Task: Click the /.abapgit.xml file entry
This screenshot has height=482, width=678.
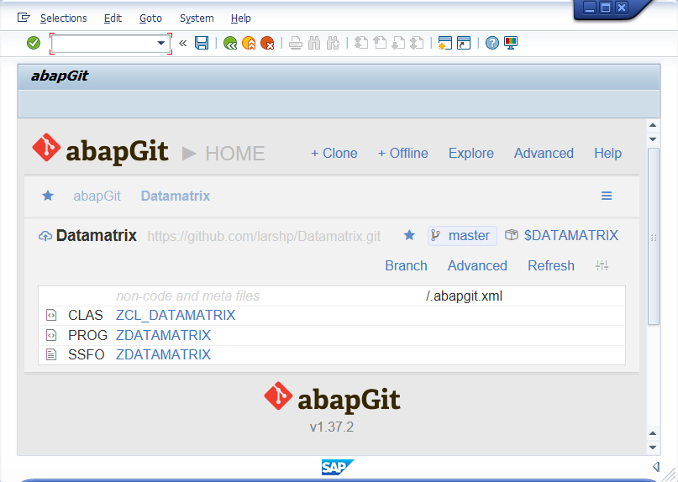Action: (464, 296)
